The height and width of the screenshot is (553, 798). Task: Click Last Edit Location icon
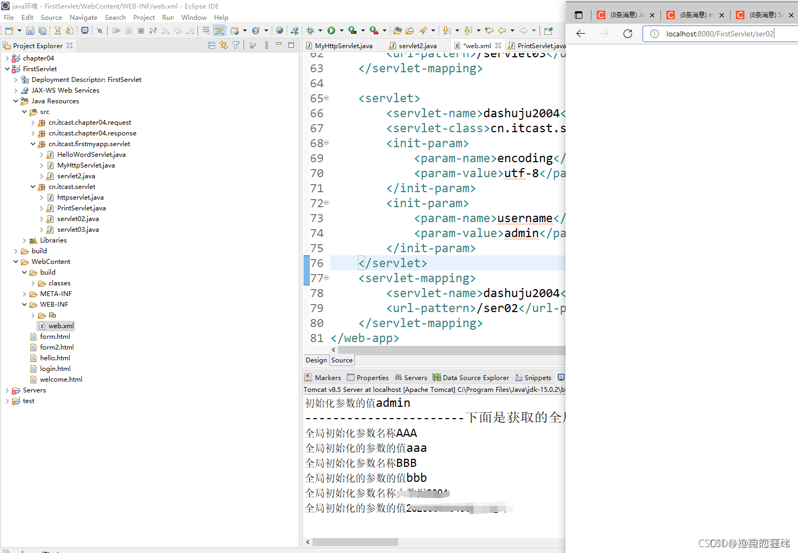(x=489, y=31)
